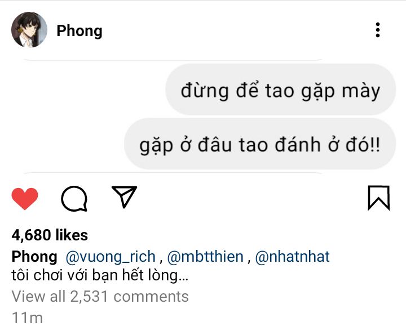This screenshot has width=406, height=331.
Task: View all 2,531 comments
Action: click(100, 296)
